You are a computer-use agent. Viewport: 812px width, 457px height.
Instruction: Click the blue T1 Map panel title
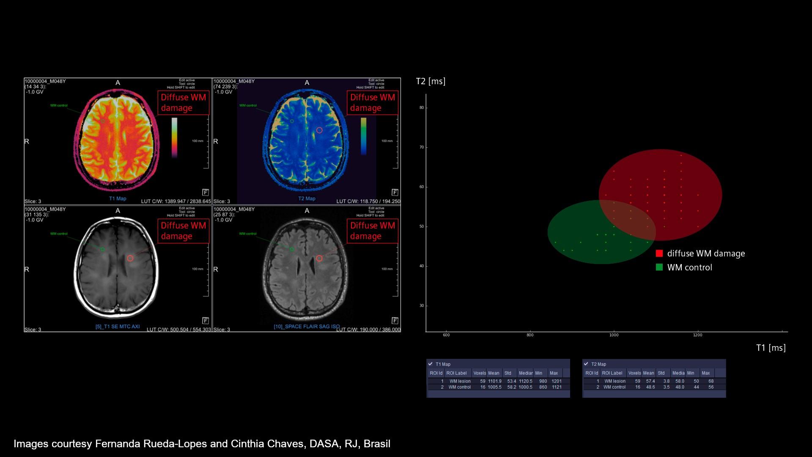tap(118, 198)
